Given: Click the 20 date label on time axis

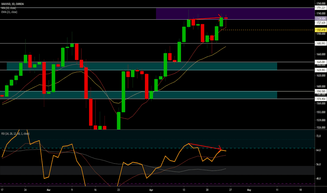Looking at the screenshot, I should (207, 190).
